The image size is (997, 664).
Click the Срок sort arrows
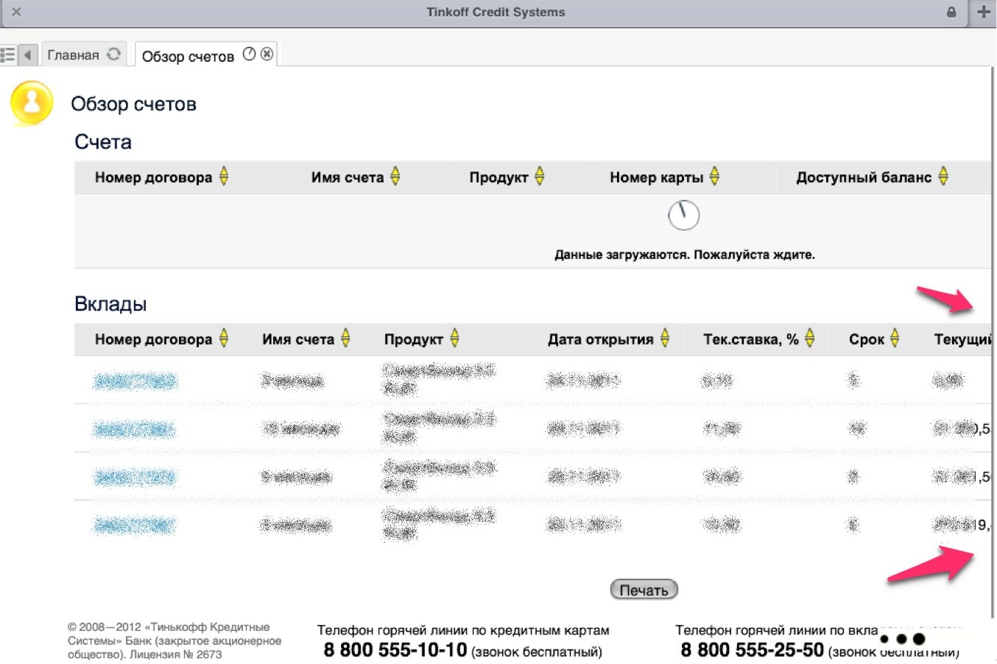895,339
